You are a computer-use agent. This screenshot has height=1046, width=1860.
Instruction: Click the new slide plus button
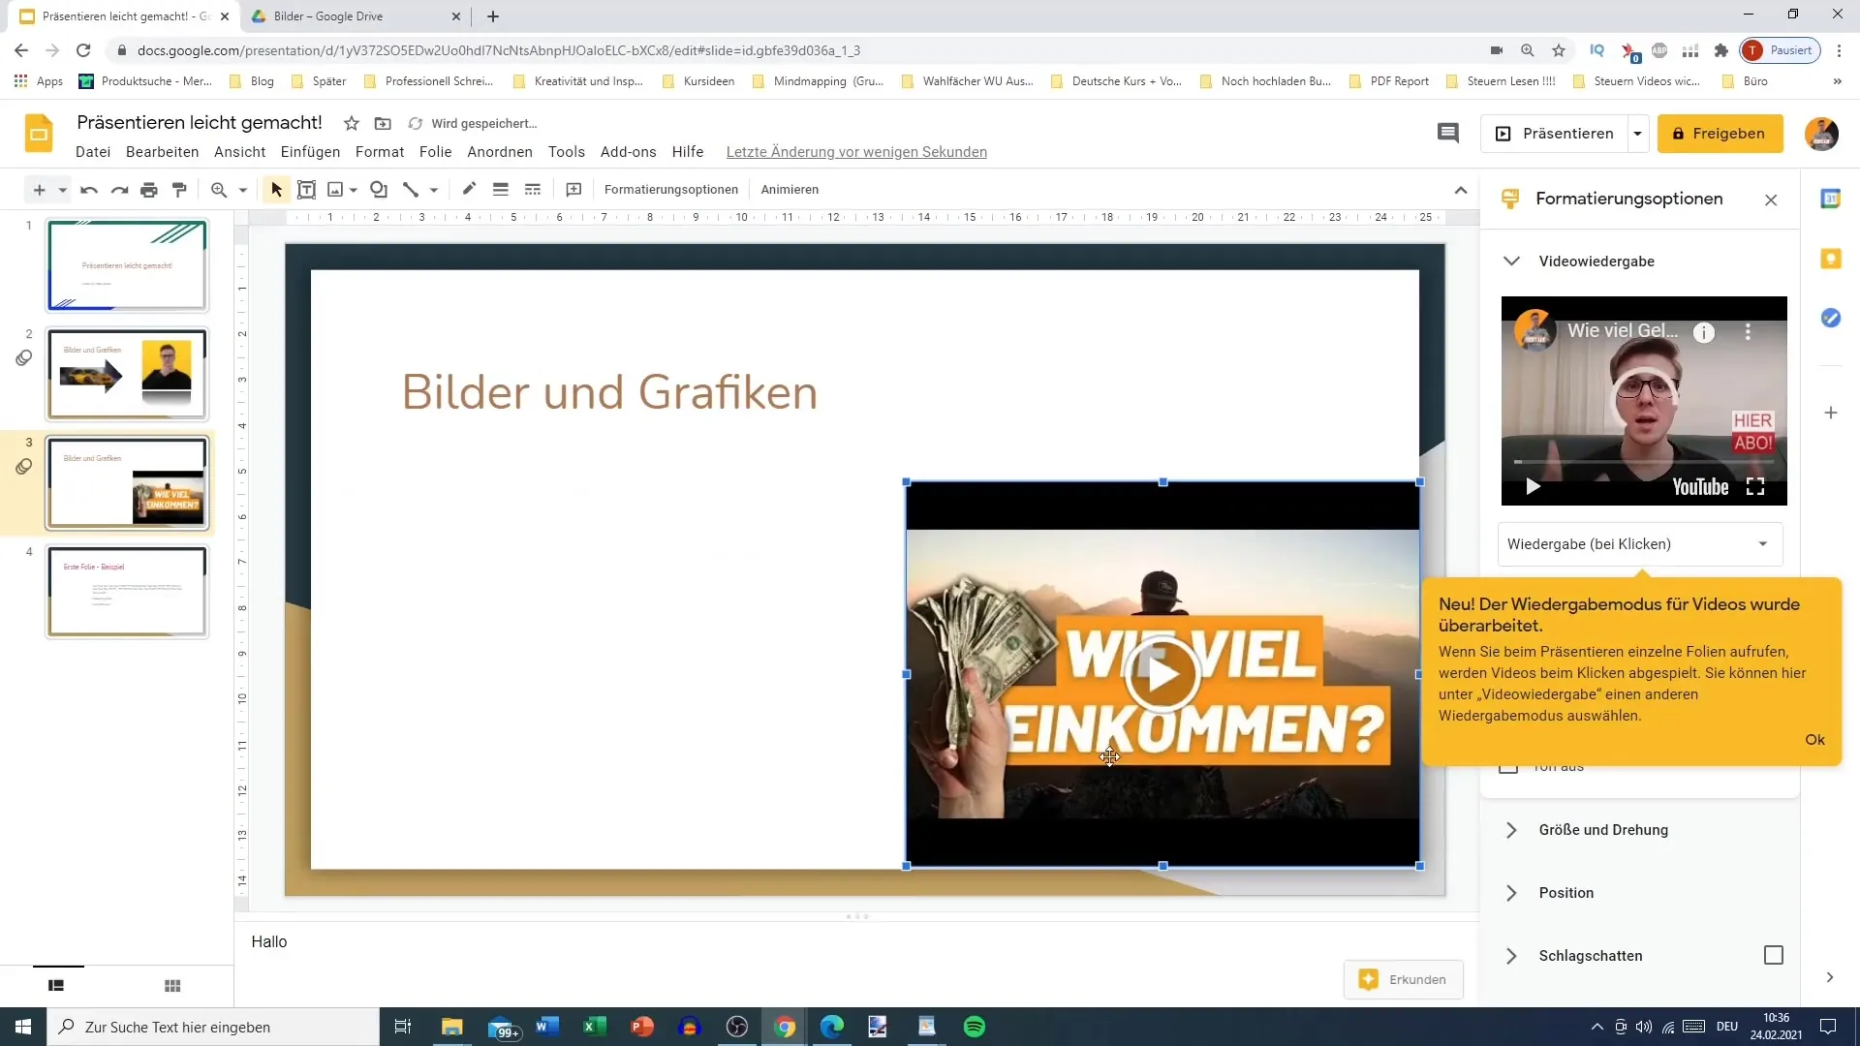coord(39,190)
